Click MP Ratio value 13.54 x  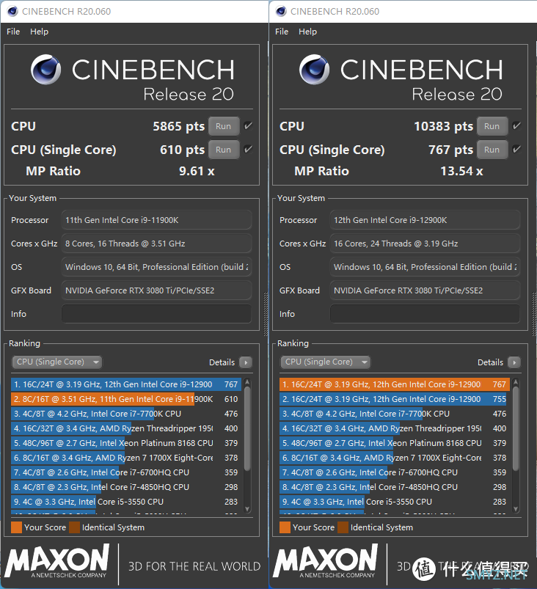462,172
